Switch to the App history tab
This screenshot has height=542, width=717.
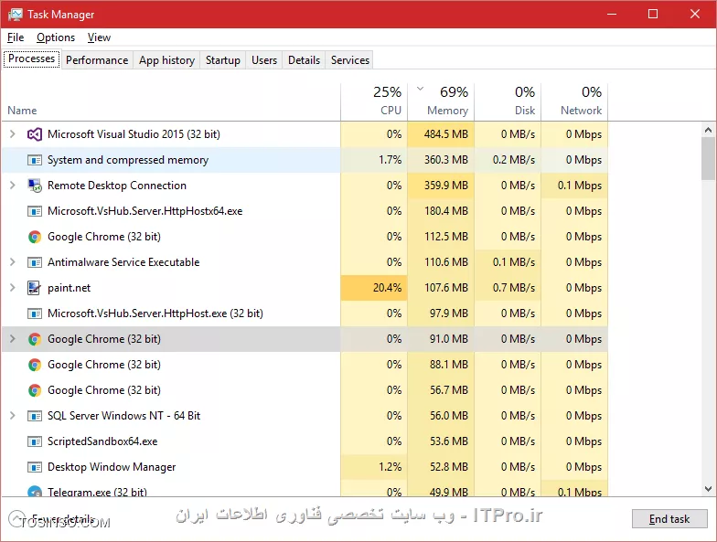(x=166, y=60)
